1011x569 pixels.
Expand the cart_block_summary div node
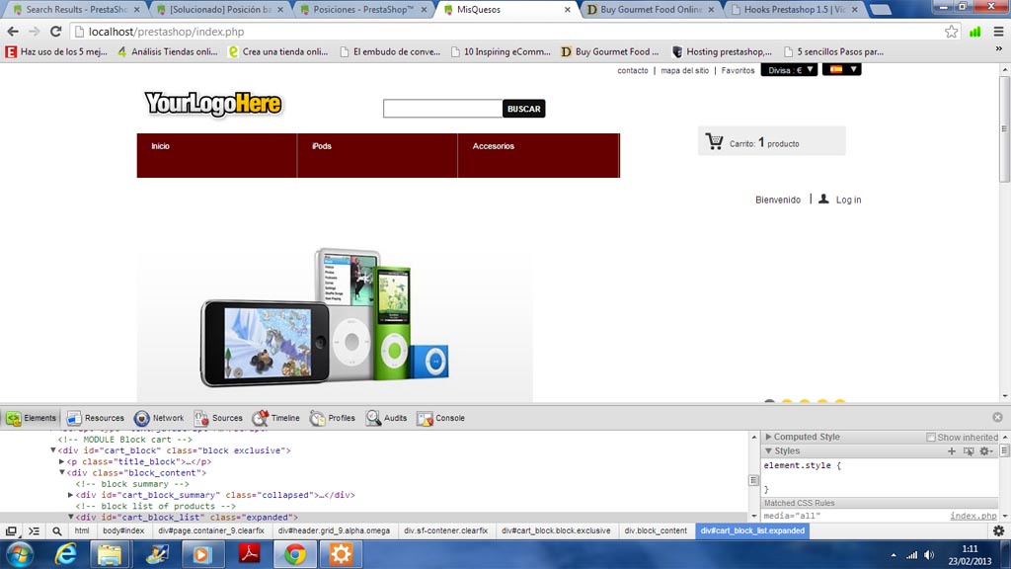point(71,495)
